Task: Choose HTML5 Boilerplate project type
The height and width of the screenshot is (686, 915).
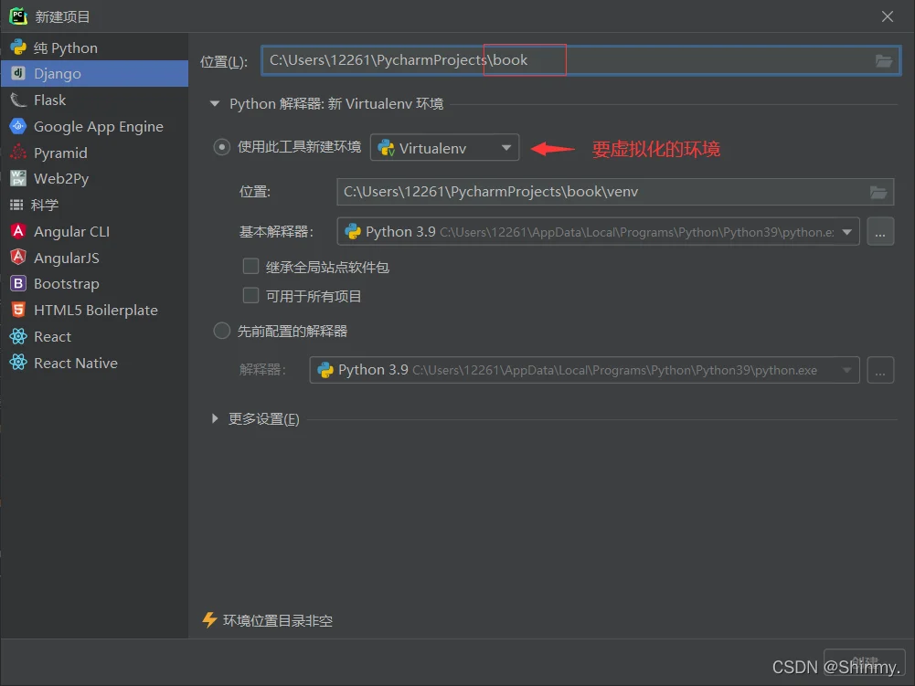Action: point(94,310)
